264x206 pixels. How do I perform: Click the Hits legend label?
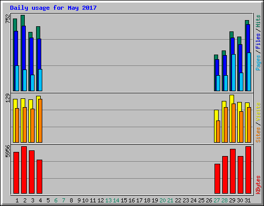pyautogui.click(x=258, y=21)
